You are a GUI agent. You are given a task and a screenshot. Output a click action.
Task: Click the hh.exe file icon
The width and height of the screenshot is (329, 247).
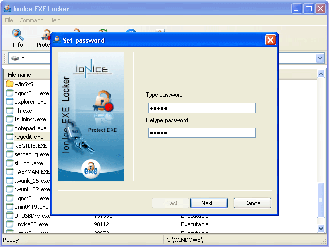click(x=10, y=111)
